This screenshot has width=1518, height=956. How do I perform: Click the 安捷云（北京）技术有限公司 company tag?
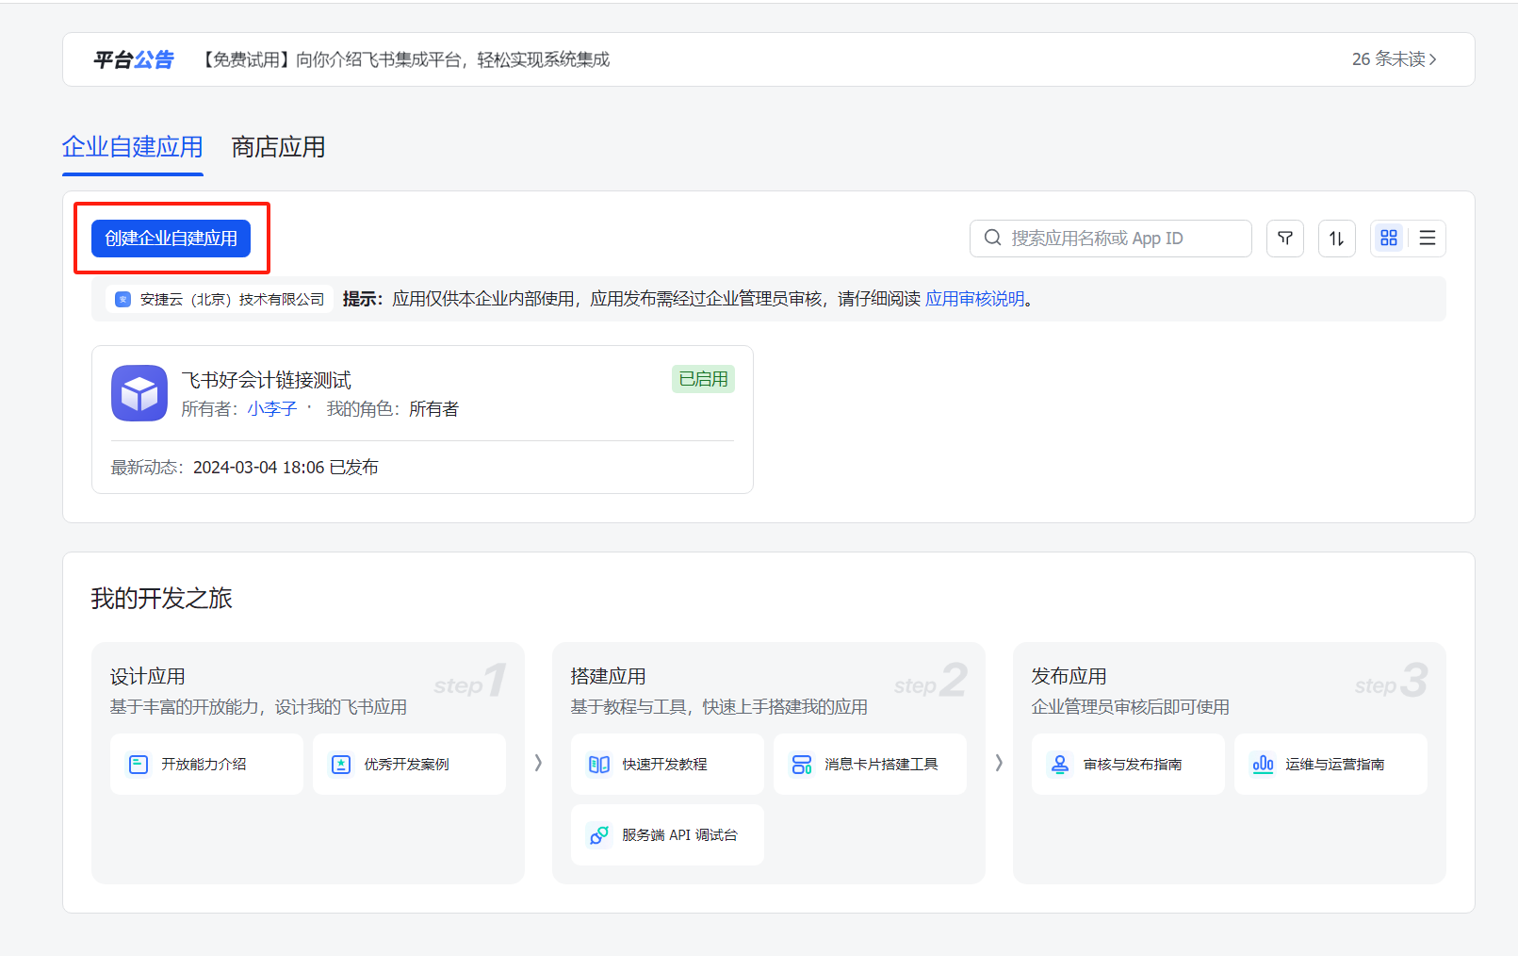point(220,299)
